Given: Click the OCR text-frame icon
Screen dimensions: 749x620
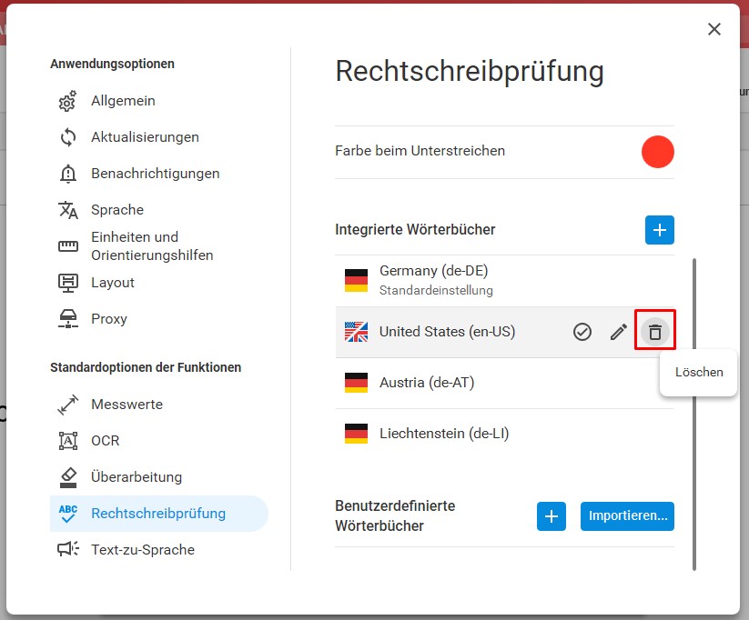Looking at the screenshot, I should tap(68, 441).
